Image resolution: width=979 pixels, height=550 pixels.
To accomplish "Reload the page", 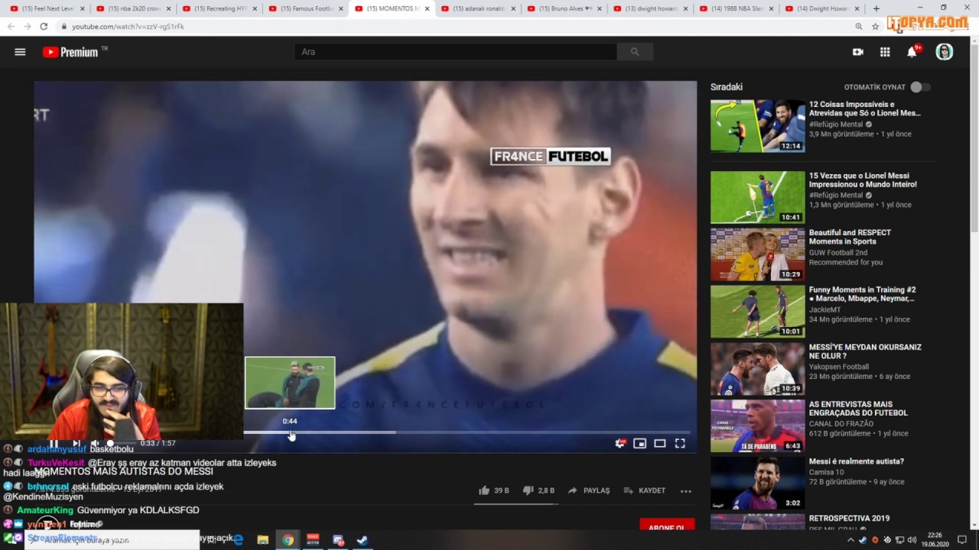I will click(x=44, y=26).
